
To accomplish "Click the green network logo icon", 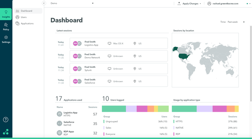I will point(6,132).
